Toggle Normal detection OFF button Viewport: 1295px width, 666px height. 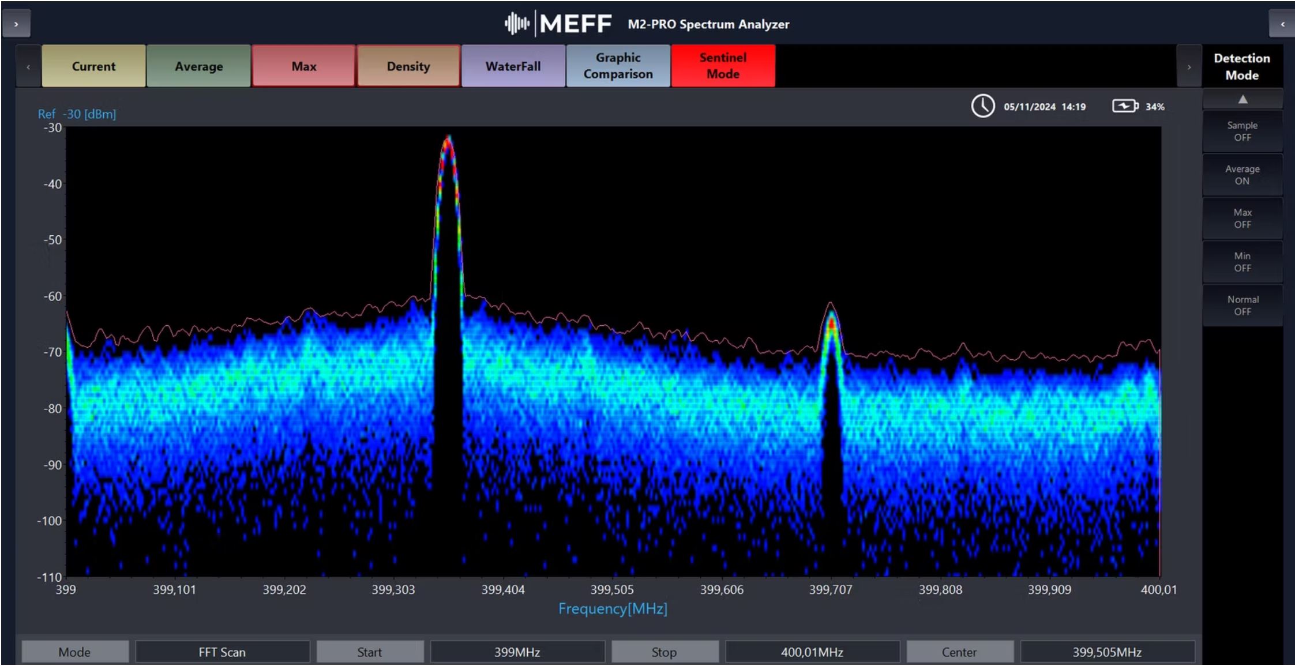(x=1242, y=306)
